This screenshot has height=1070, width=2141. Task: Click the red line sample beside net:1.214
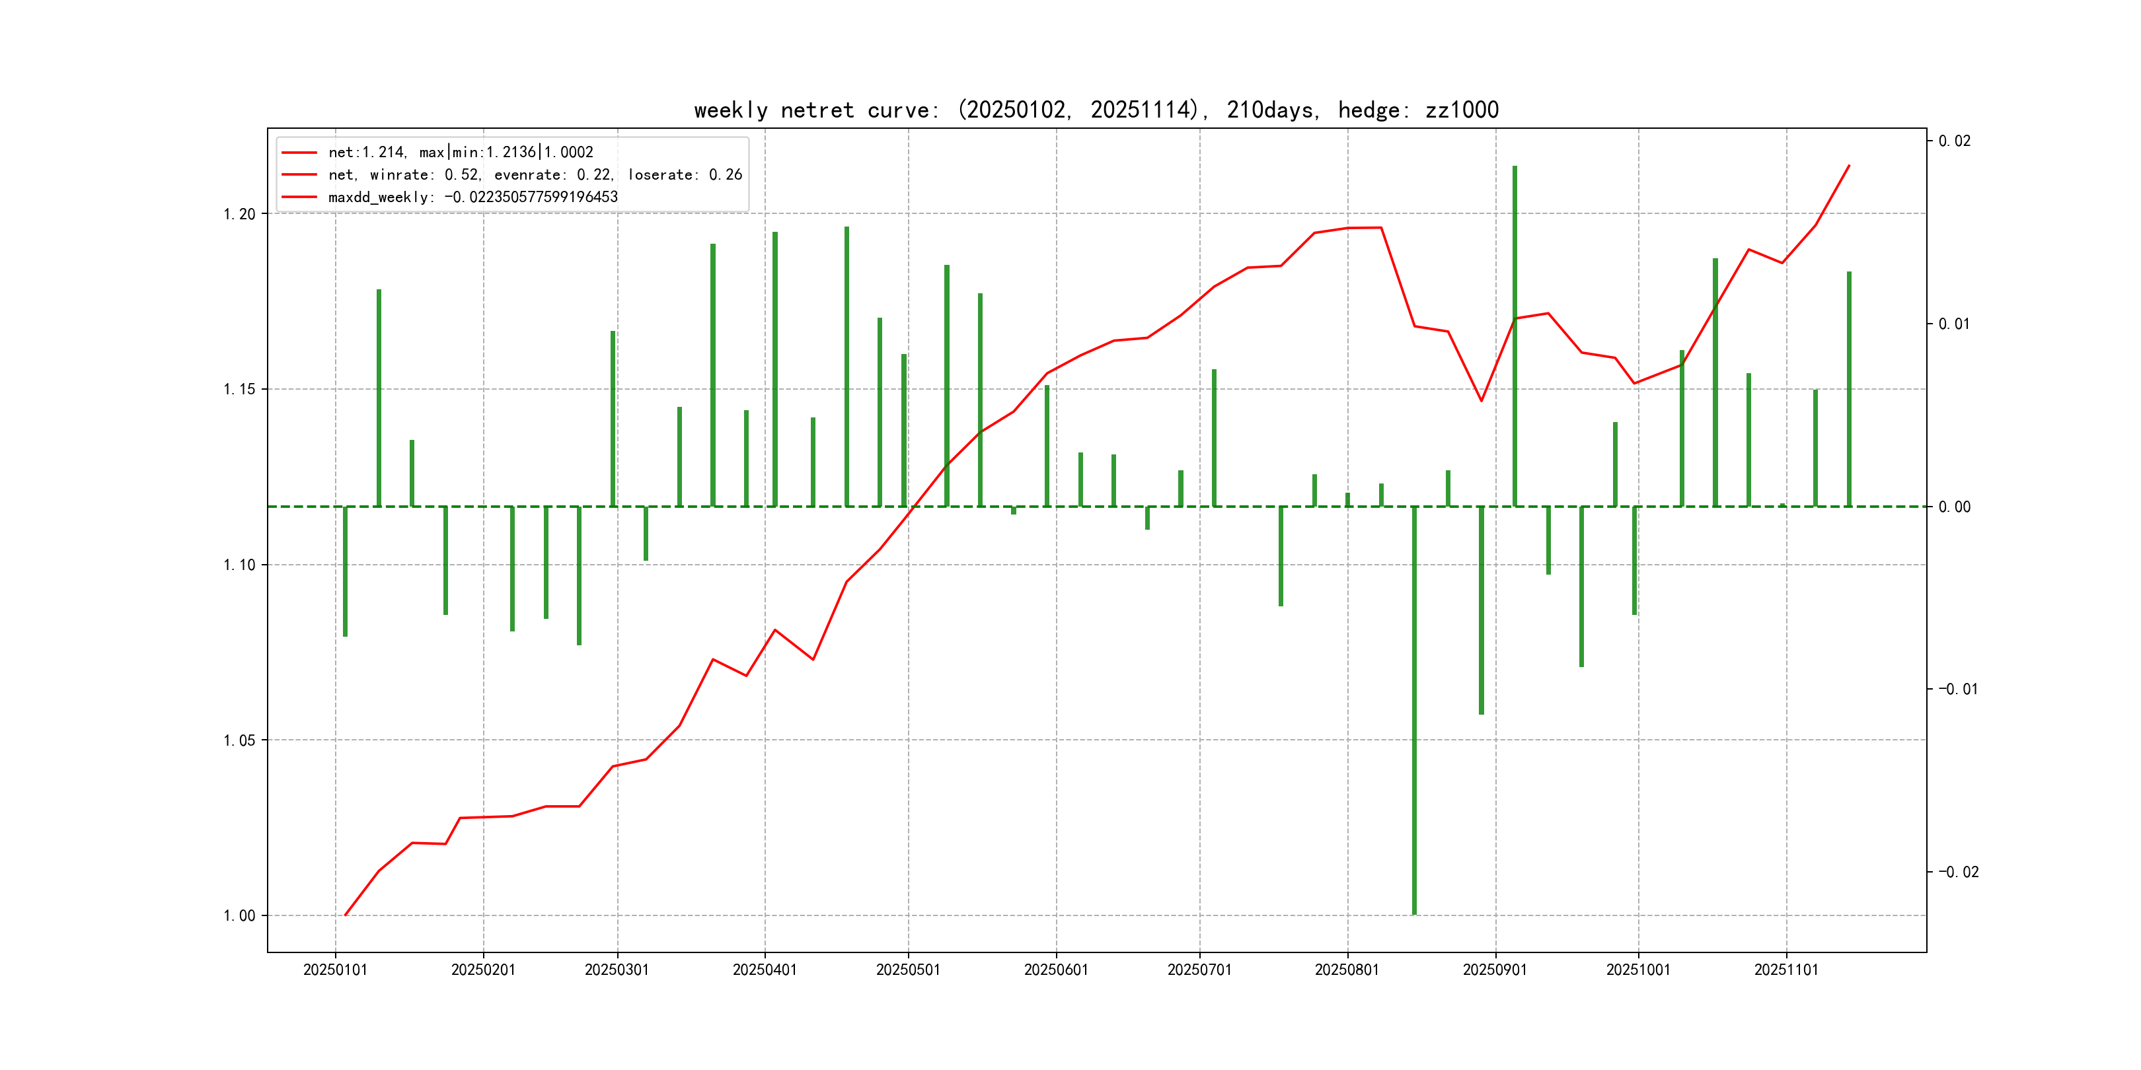[x=299, y=152]
